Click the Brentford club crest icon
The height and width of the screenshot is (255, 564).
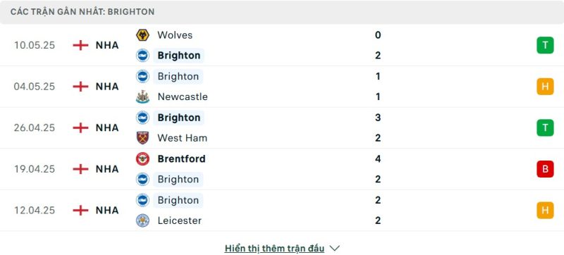click(x=143, y=158)
